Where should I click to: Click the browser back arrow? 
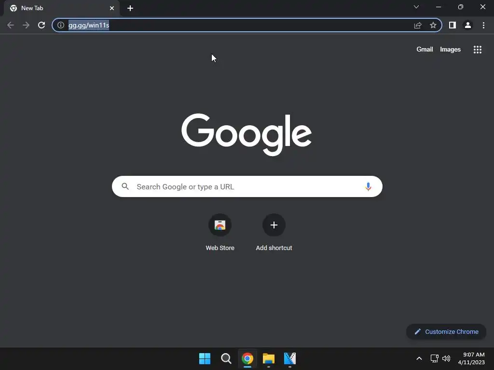coord(11,25)
